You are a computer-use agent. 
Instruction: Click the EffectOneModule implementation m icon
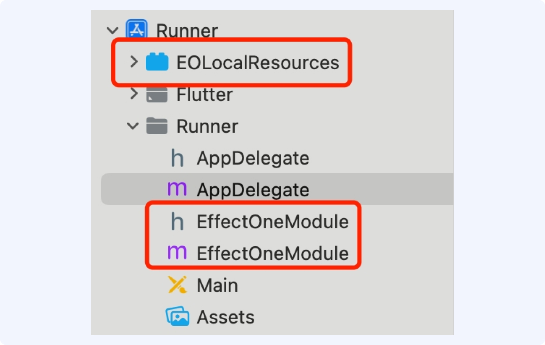click(x=177, y=253)
